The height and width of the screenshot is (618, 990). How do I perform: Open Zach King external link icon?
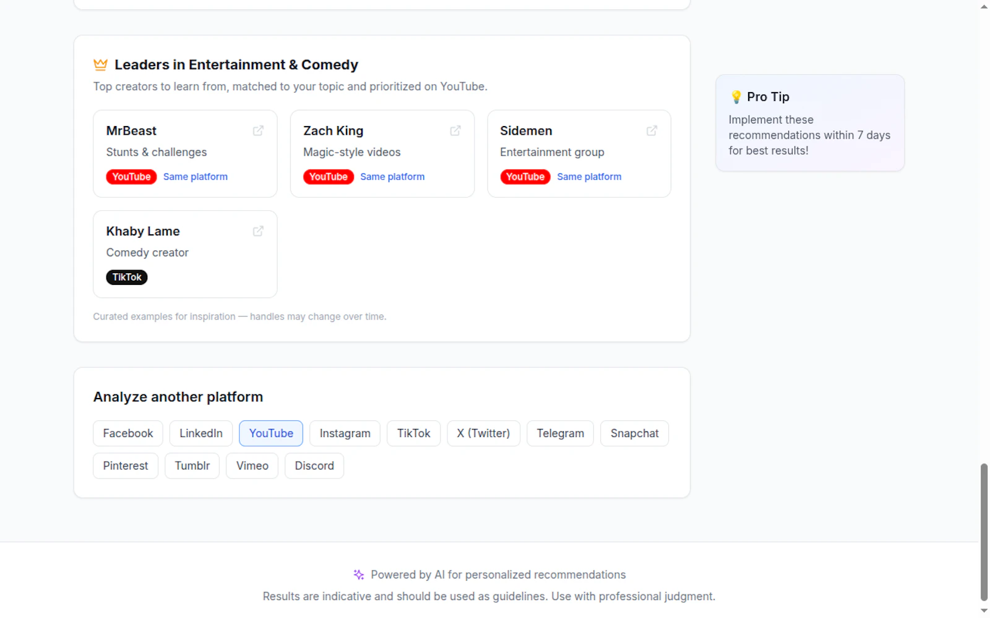pyautogui.click(x=455, y=130)
